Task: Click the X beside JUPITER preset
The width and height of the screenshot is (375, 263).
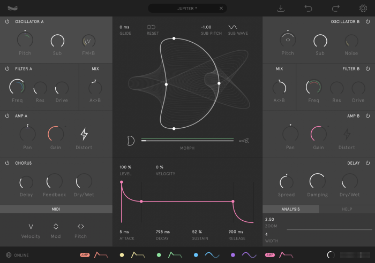Action: coord(221,9)
